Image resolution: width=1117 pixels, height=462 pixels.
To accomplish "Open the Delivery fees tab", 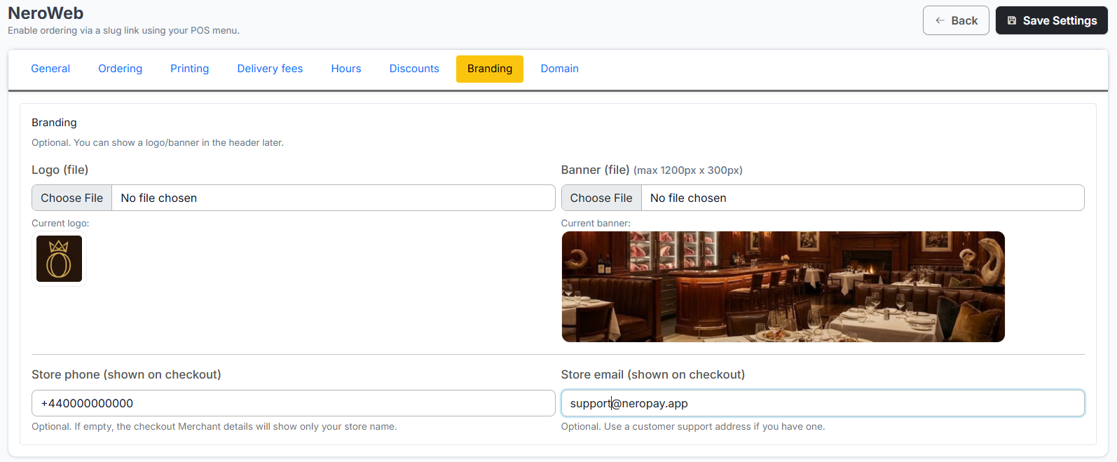I will [x=270, y=69].
